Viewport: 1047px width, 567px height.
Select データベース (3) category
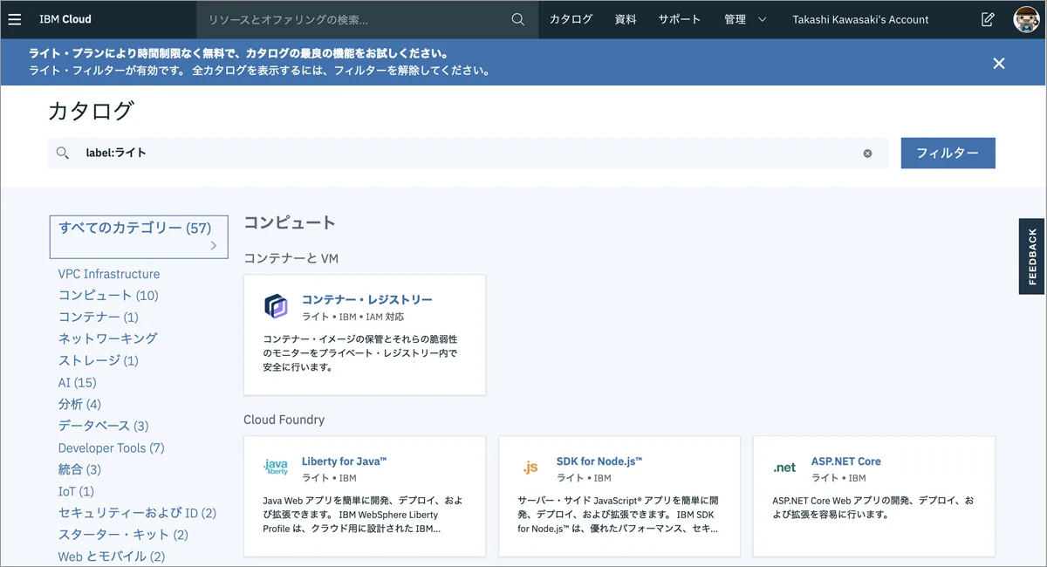(x=104, y=426)
